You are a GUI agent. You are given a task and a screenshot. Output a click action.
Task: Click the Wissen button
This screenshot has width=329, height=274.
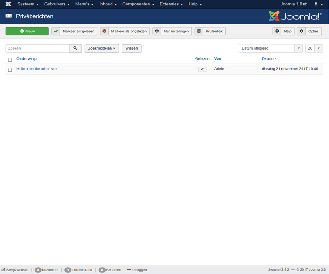(x=132, y=48)
